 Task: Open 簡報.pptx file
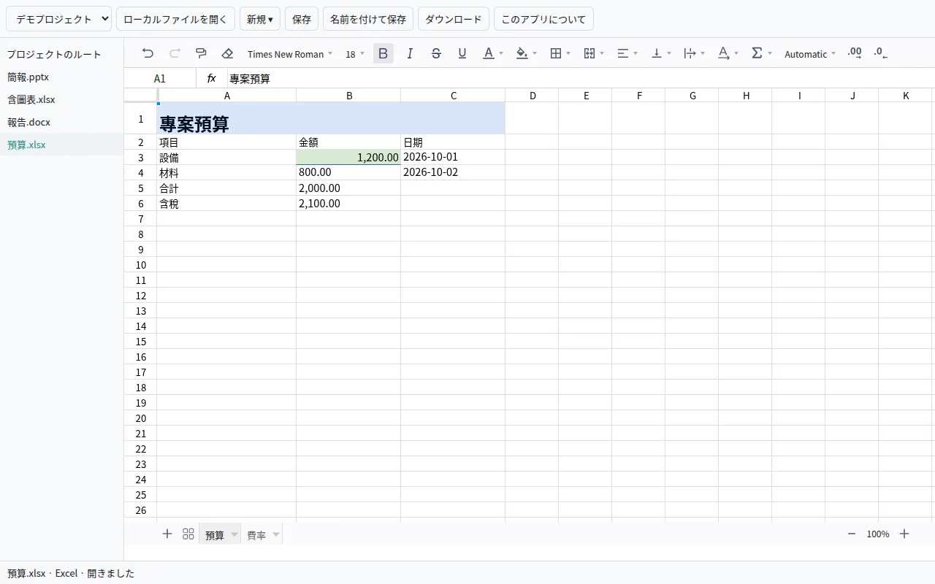click(62, 77)
